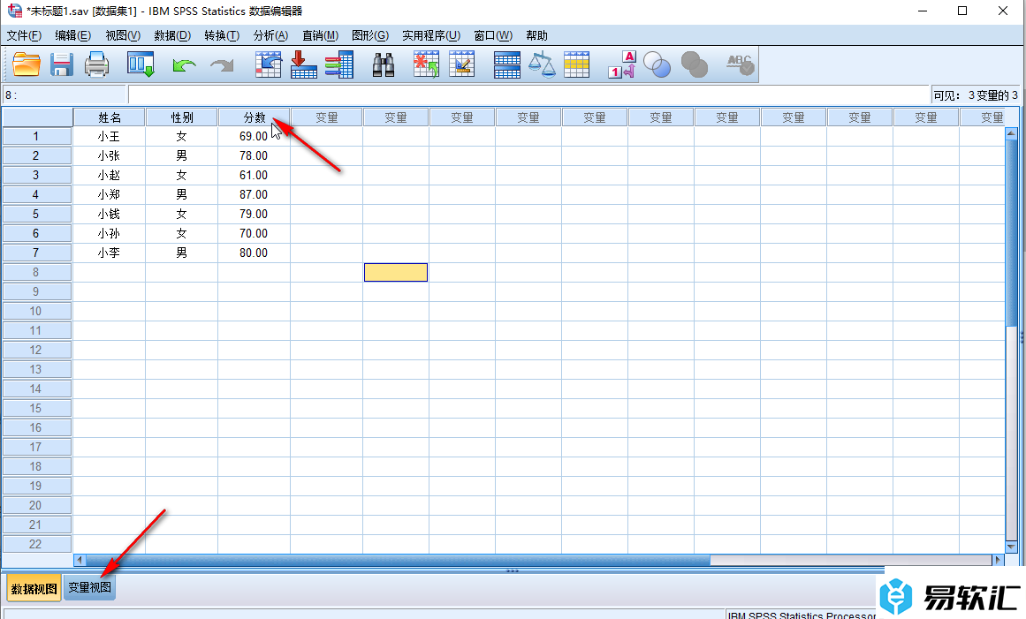This screenshot has width=1026, height=619.
Task: Click the score cell 69.00
Action: 254,137
